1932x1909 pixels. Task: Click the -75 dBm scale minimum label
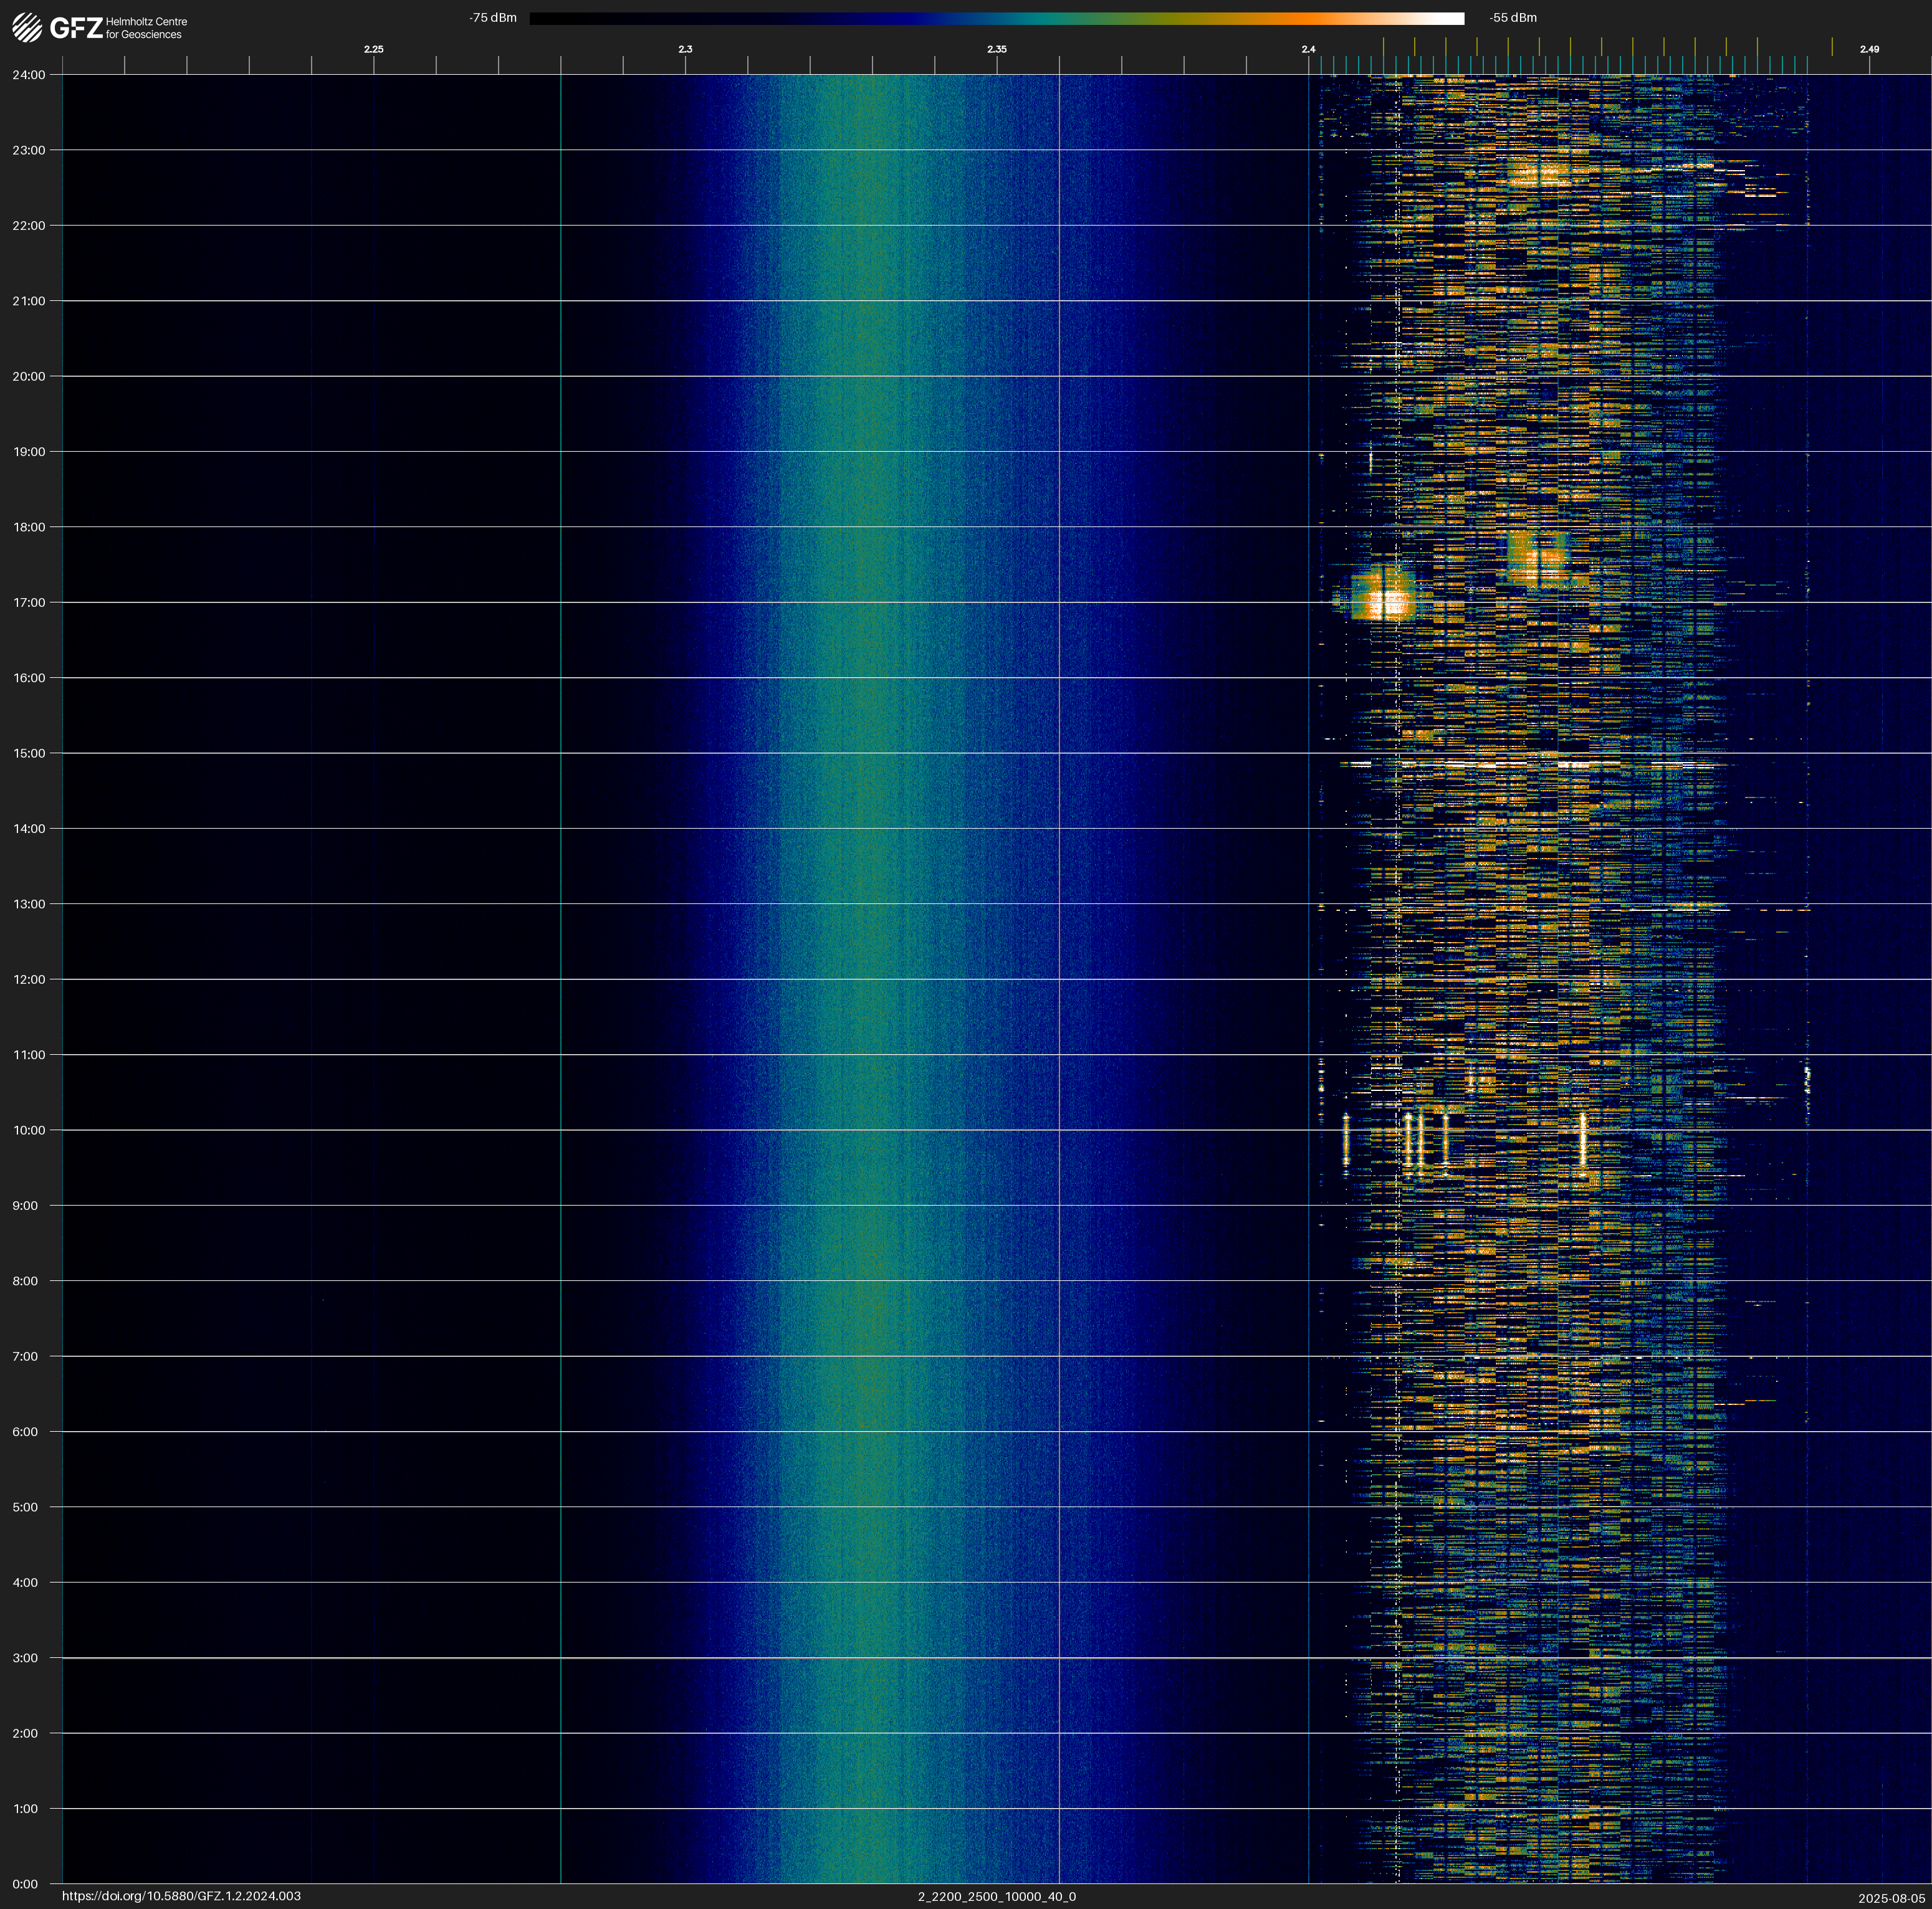(x=493, y=18)
